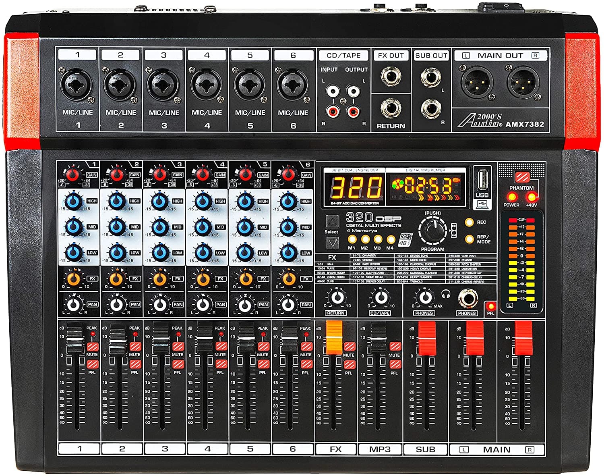Click the channel 1 fader cap
604x476 pixels.
(74, 337)
